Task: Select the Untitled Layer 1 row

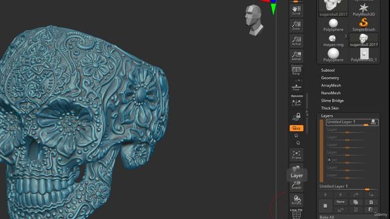Action: pos(352,122)
